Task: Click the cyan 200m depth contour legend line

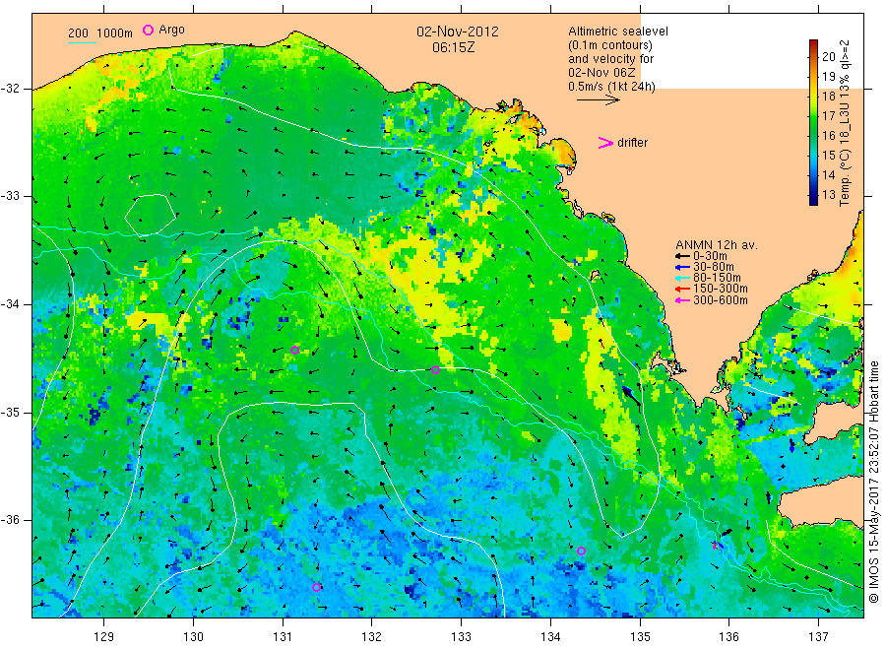Action: [82, 42]
